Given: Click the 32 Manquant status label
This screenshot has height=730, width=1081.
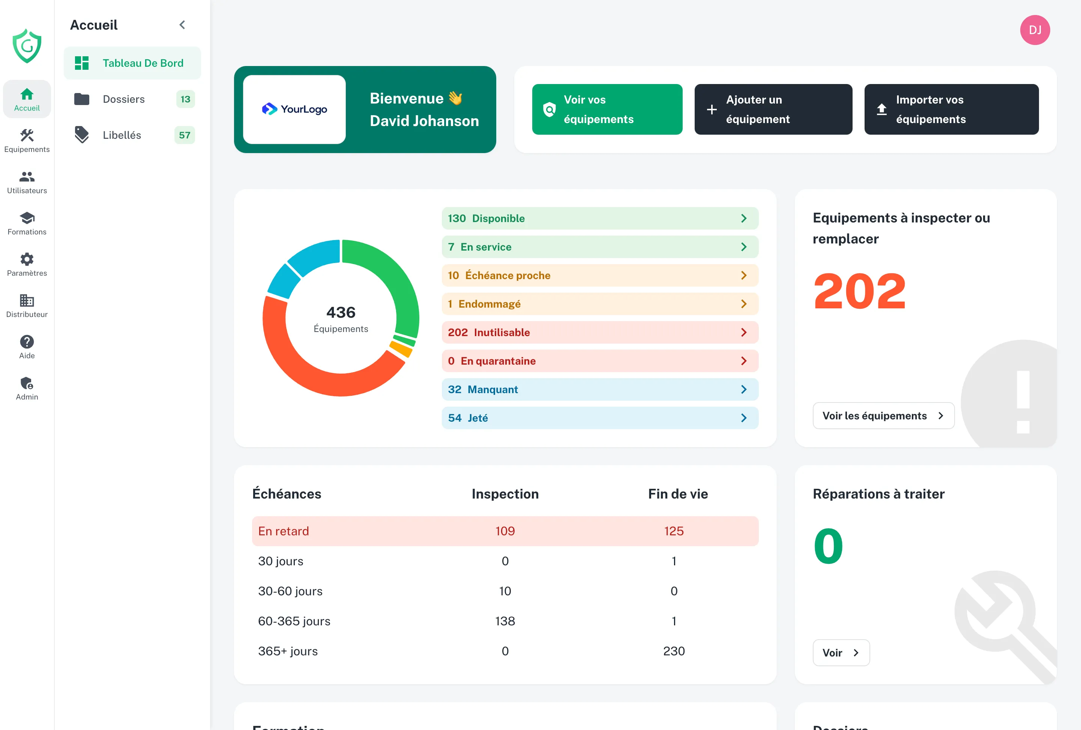Looking at the screenshot, I should (x=483, y=389).
